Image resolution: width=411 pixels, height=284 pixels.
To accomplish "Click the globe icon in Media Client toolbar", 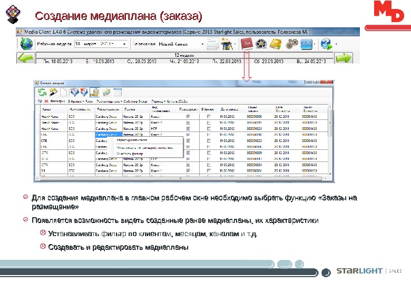I will 26,44.
